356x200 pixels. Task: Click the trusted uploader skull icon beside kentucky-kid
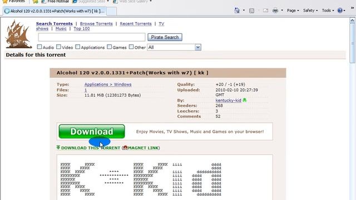coord(245,100)
